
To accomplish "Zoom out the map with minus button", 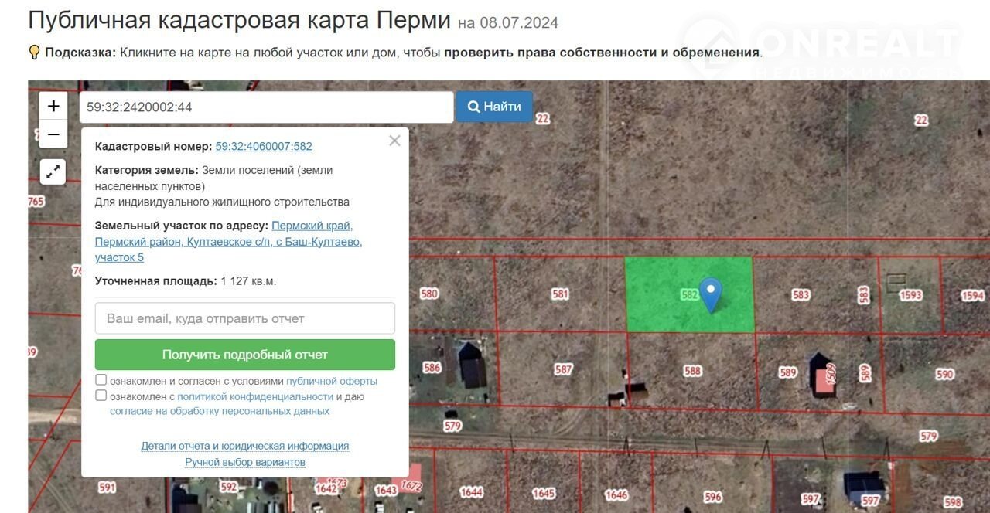I will click(53, 134).
